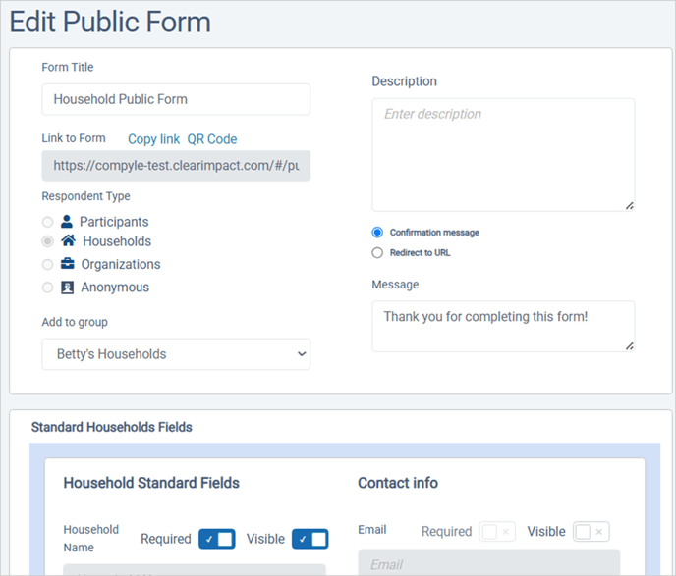The width and height of the screenshot is (676, 576).
Task: Turn on the Email Visible toggle
Action: coord(591,532)
